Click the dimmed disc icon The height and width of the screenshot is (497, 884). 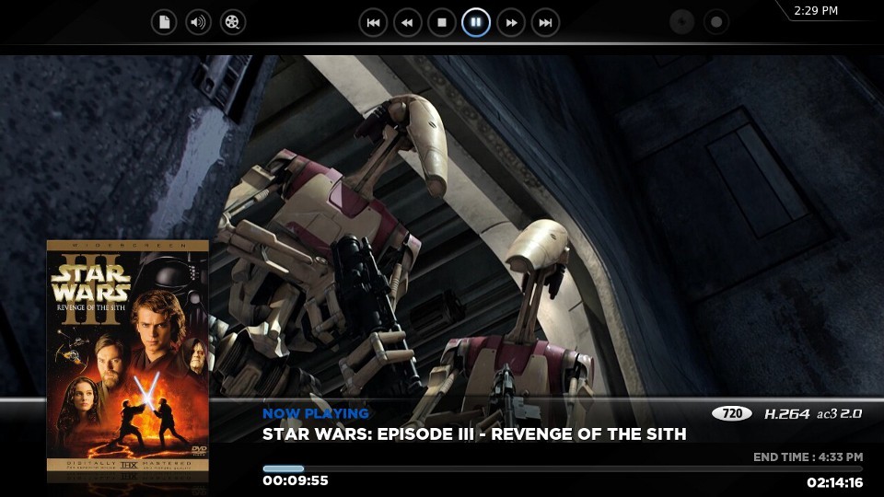pos(682,22)
